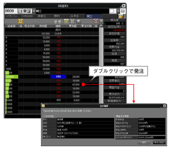Image resolution: width=174 pixels, height=150 pixels.
Task: Click the red trash cancel-orders icon
Action: click(95, 21)
